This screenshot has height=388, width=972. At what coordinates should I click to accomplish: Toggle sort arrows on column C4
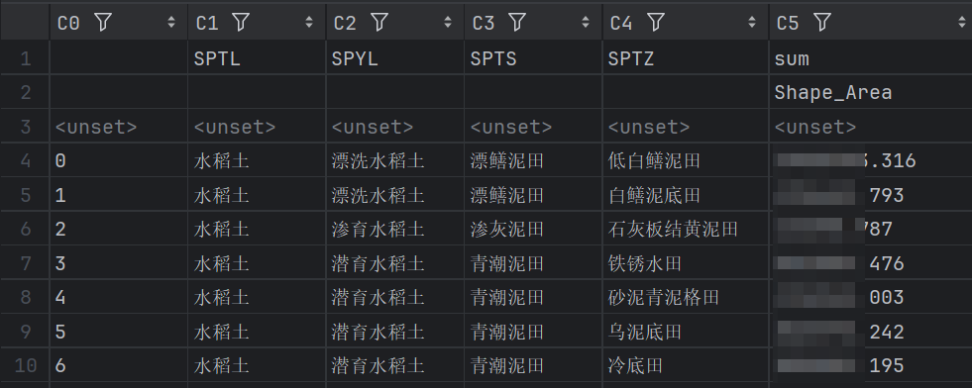coord(752,23)
